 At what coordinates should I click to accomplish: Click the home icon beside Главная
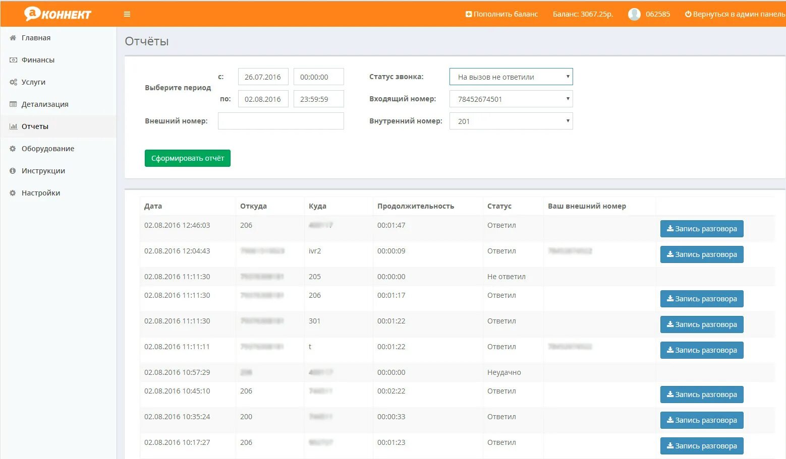[13, 38]
